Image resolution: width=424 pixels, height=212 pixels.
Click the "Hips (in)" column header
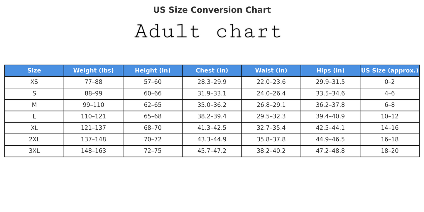tap(330, 71)
